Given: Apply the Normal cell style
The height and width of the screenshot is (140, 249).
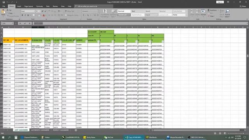Looking at the screenshot, I should pos(124,11).
